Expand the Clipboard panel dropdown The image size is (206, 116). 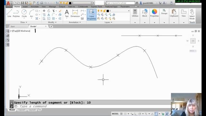tap(174, 23)
